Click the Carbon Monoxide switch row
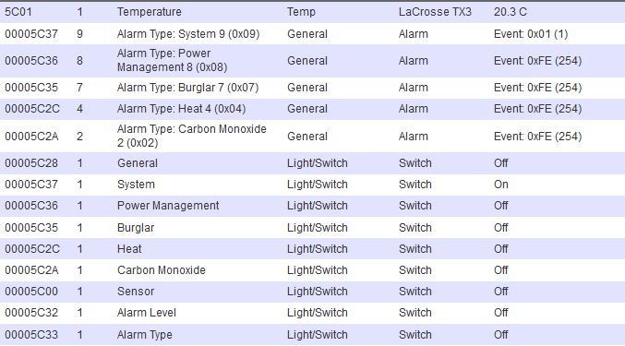625x346 pixels. 312,270
